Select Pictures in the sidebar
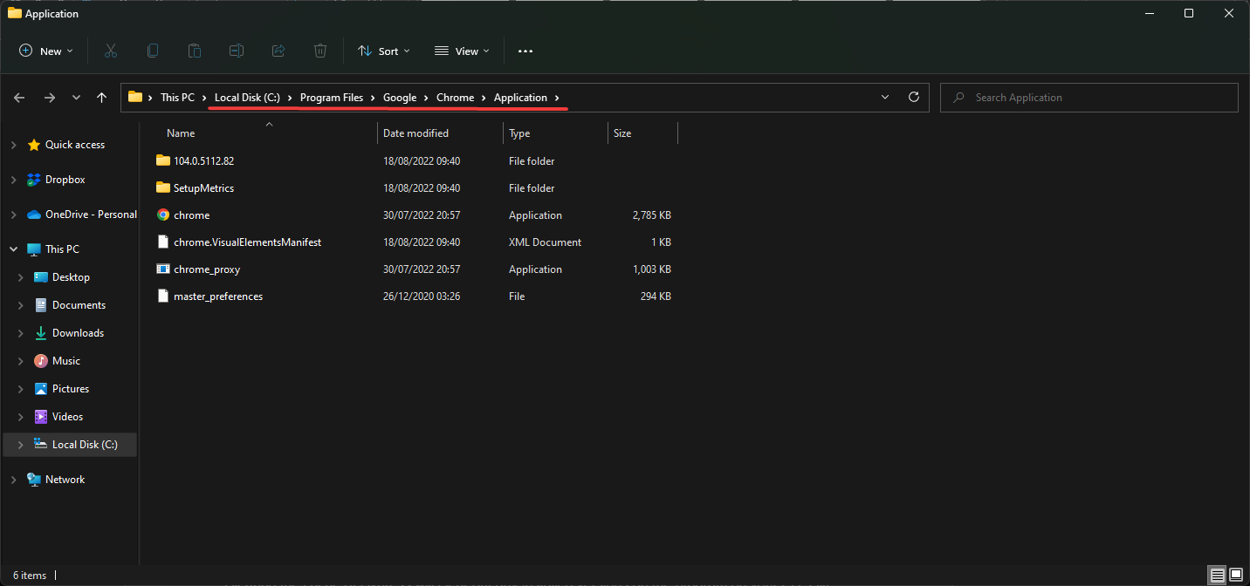Viewport: 1250px width, 586px height. (71, 389)
